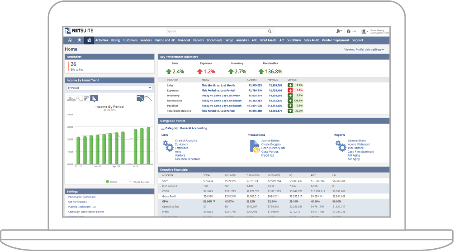Hide the moving average line icon
The image size is (454, 251).
click(x=148, y=99)
